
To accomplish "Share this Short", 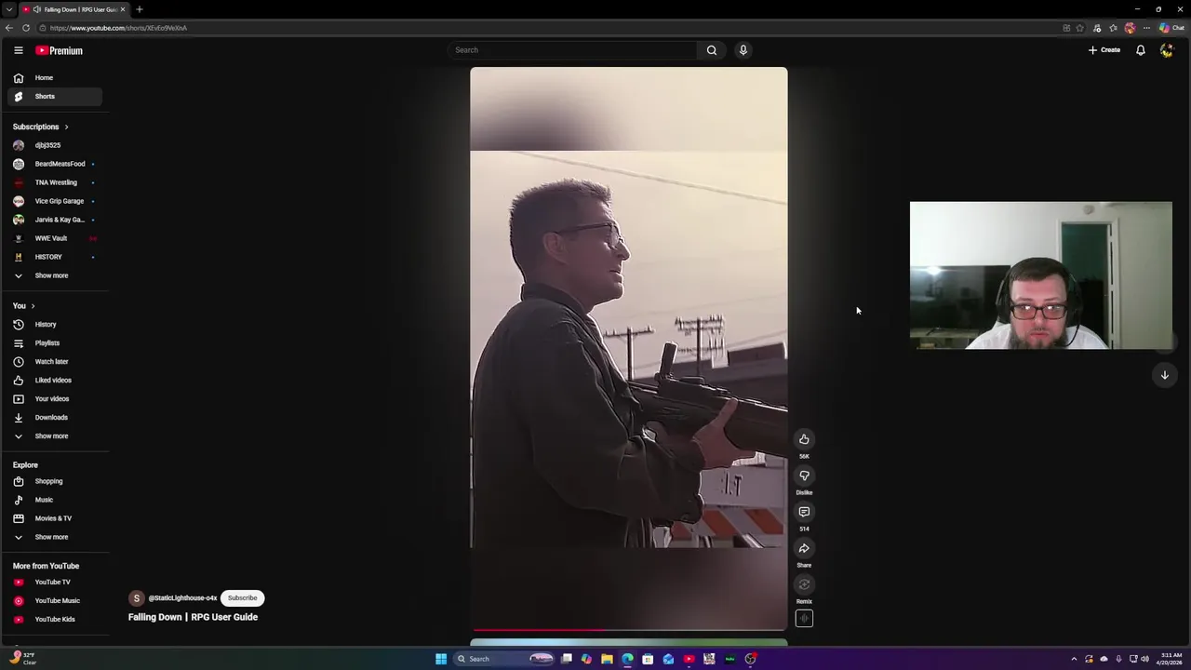I will pos(804,548).
